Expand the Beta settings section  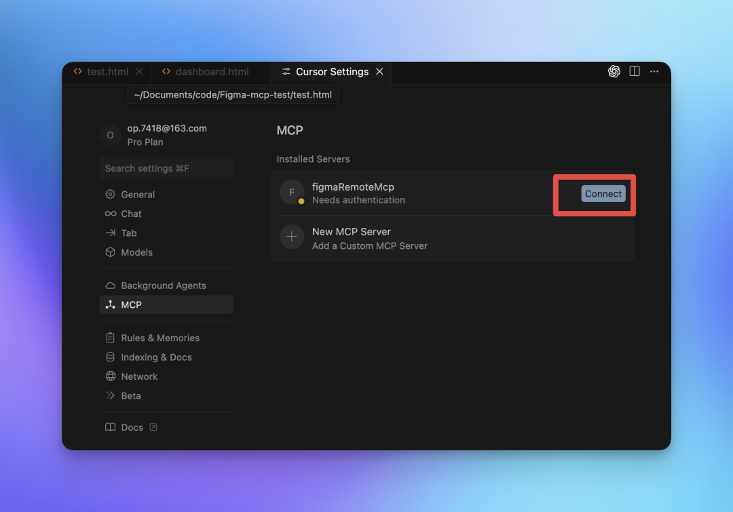(131, 395)
